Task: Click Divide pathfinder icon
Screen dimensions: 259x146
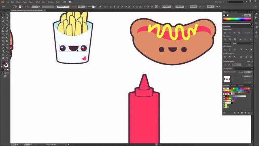Action: (225, 39)
